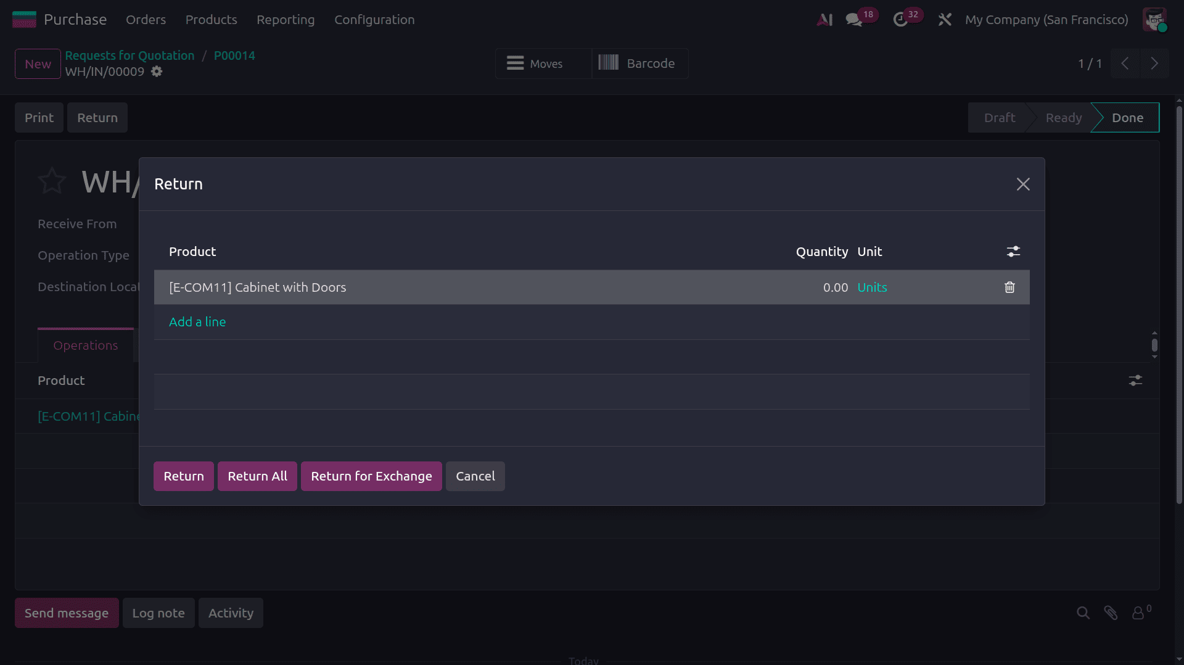The height and width of the screenshot is (665, 1184).
Task: Set status to Draft in the status bar
Action: pyautogui.click(x=999, y=117)
